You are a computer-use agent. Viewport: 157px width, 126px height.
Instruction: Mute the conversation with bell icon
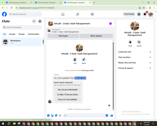[x=130, y=42]
